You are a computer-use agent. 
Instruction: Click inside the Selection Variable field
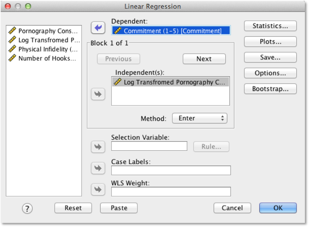149,147
